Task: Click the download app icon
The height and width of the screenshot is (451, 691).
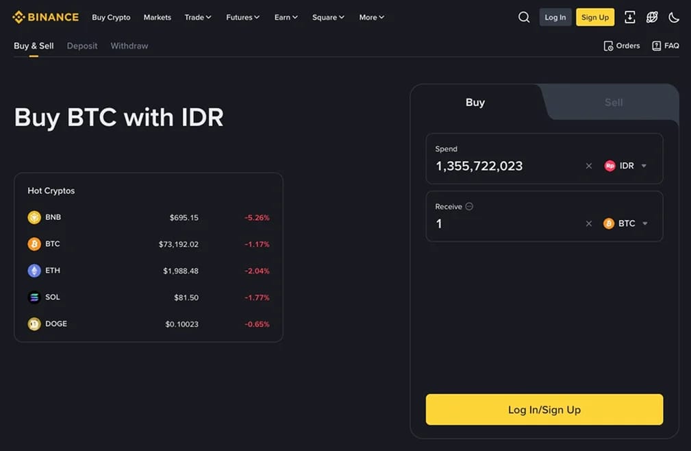Action: (x=630, y=17)
